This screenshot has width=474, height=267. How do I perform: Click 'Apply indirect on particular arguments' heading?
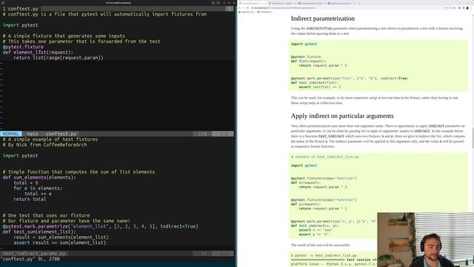pos(342,116)
